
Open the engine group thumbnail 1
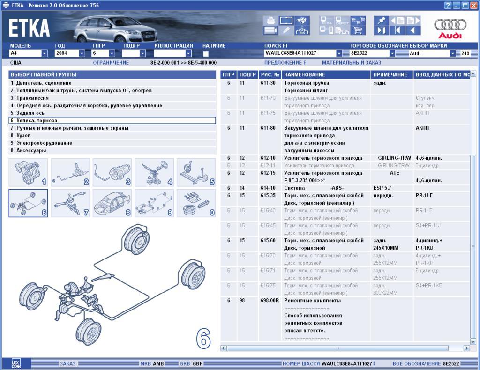(x=28, y=172)
